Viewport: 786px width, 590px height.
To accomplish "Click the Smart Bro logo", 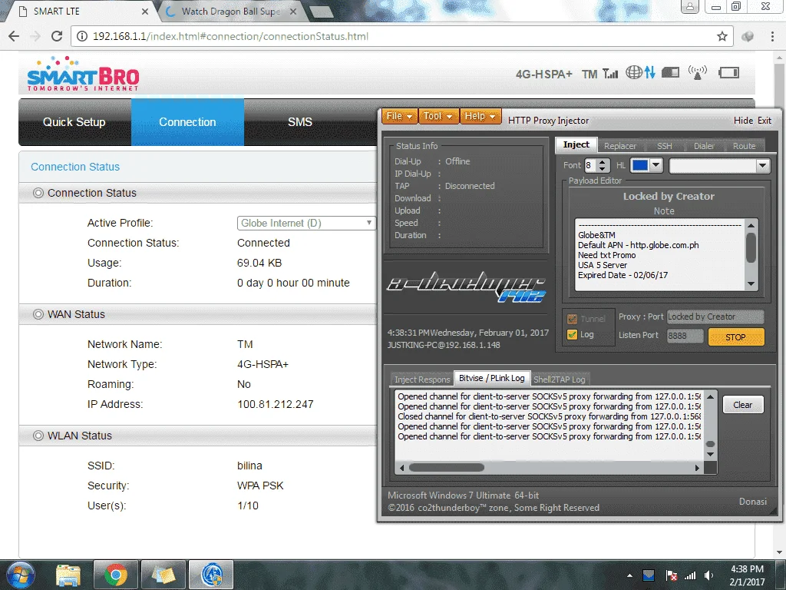I will [x=83, y=73].
